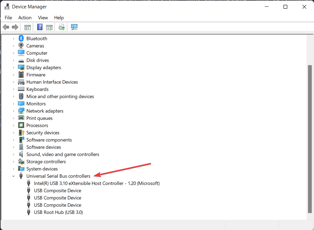This screenshot has width=314, height=230.
Task: Click the Show/Hide Console Tree icon
Action: pos(27,27)
